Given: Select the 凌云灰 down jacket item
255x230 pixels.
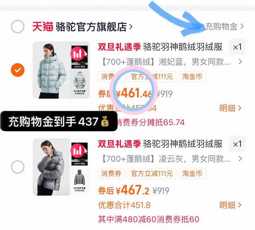Looking at the screenshot, I should [18, 167].
